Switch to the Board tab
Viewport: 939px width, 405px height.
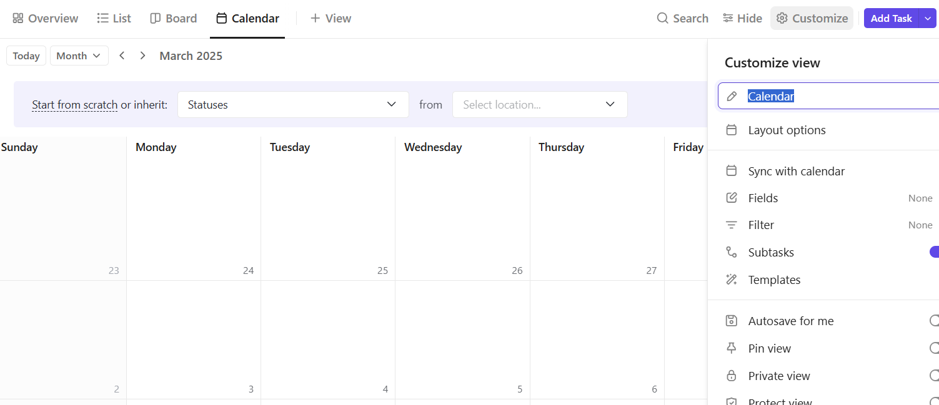[173, 18]
